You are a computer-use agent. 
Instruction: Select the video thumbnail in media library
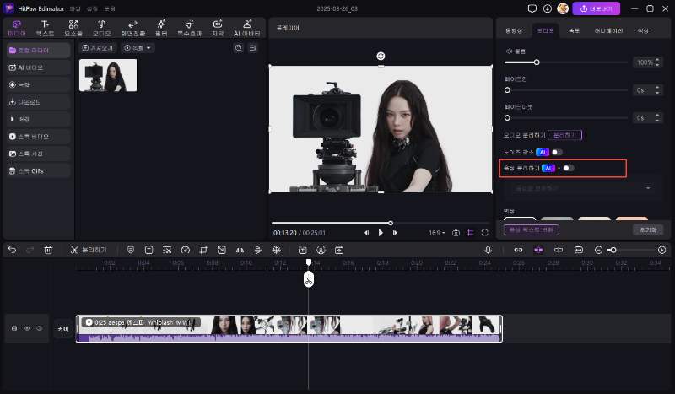(108, 75)
